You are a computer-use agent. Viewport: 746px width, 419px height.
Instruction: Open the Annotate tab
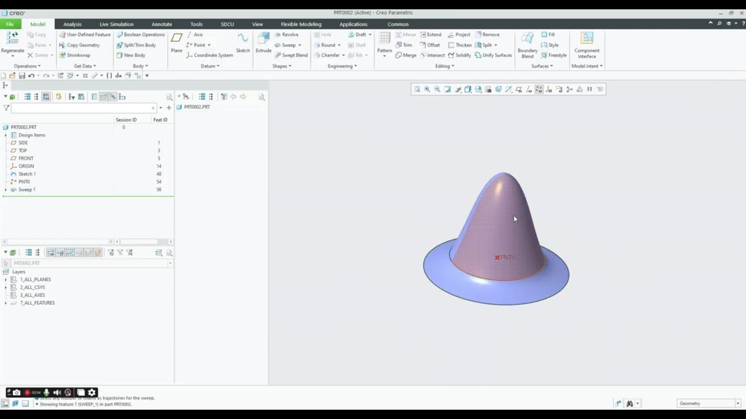(x=161, y=24)
